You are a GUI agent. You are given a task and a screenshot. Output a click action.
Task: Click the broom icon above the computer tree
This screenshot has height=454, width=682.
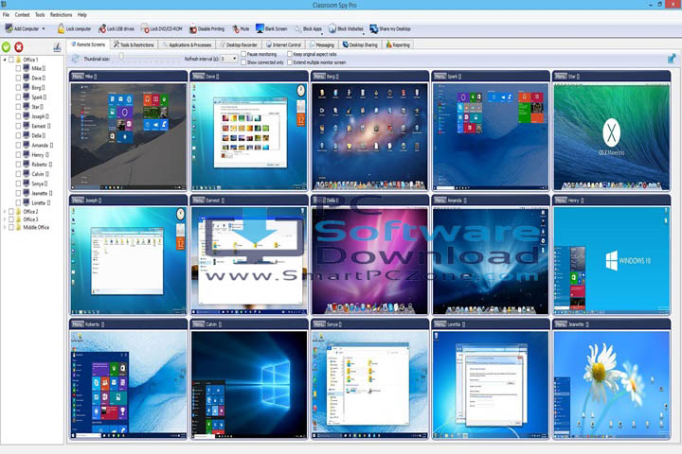[x=57, y=47]
